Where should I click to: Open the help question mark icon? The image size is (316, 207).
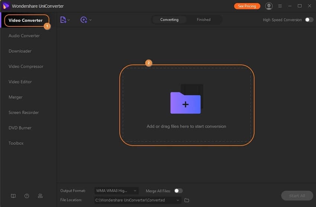[x=27, y=196]
